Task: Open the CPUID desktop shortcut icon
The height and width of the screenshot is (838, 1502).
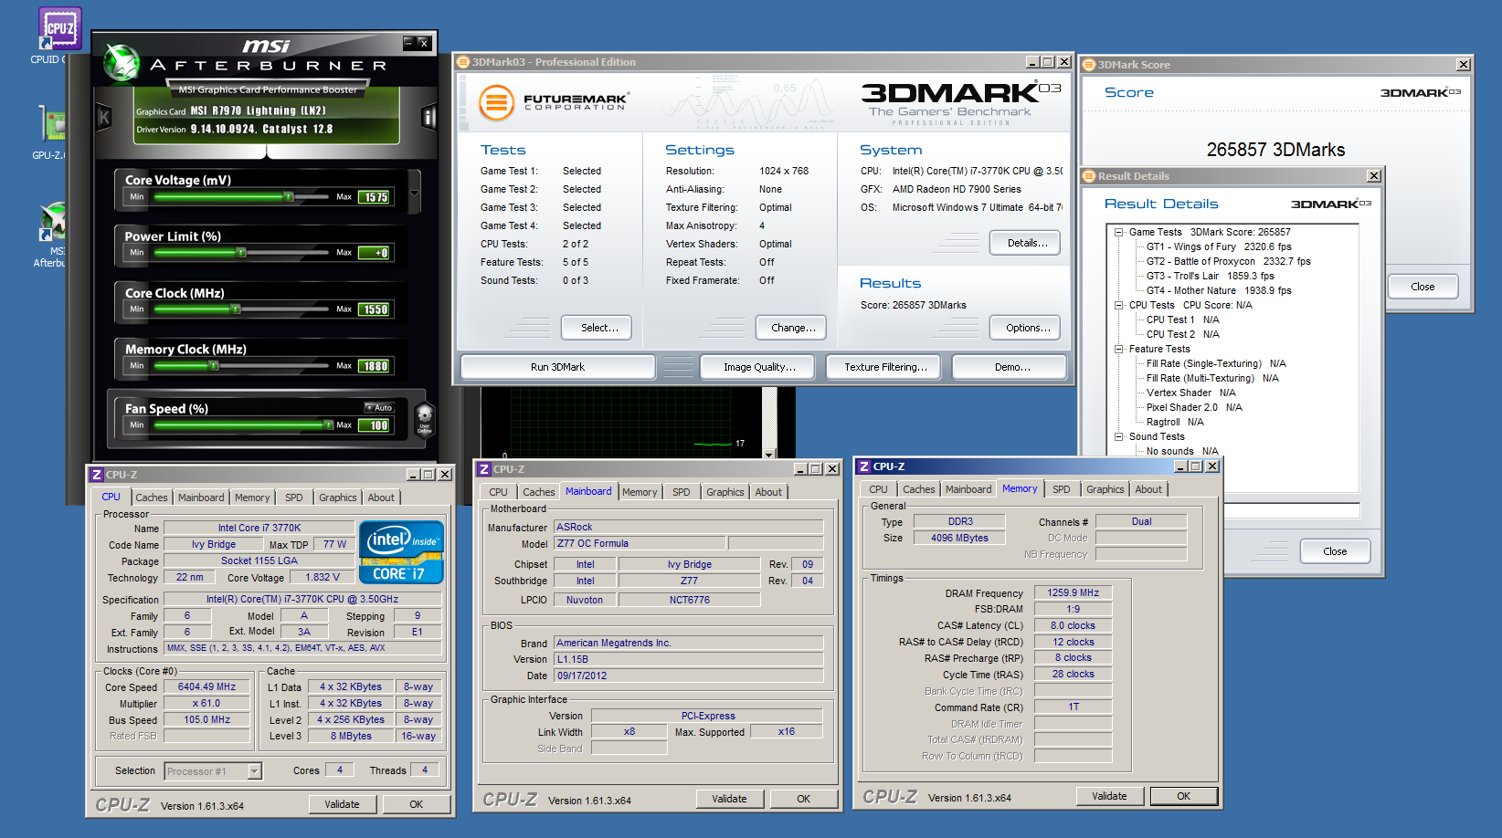Action: pos(59,28)
